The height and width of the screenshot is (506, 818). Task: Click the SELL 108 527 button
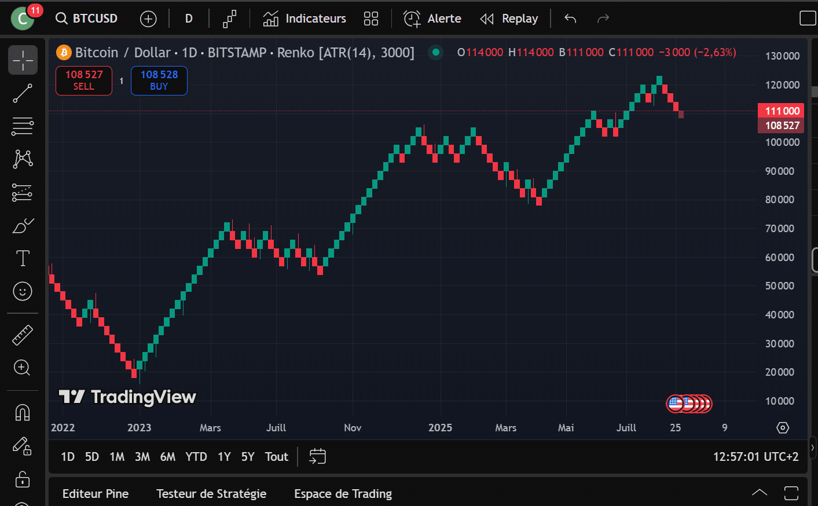pyautogui.click(x=84, y=80)
